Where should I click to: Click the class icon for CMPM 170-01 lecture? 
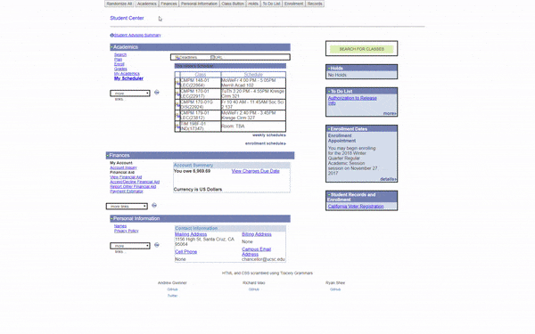[x=177, y=94]
